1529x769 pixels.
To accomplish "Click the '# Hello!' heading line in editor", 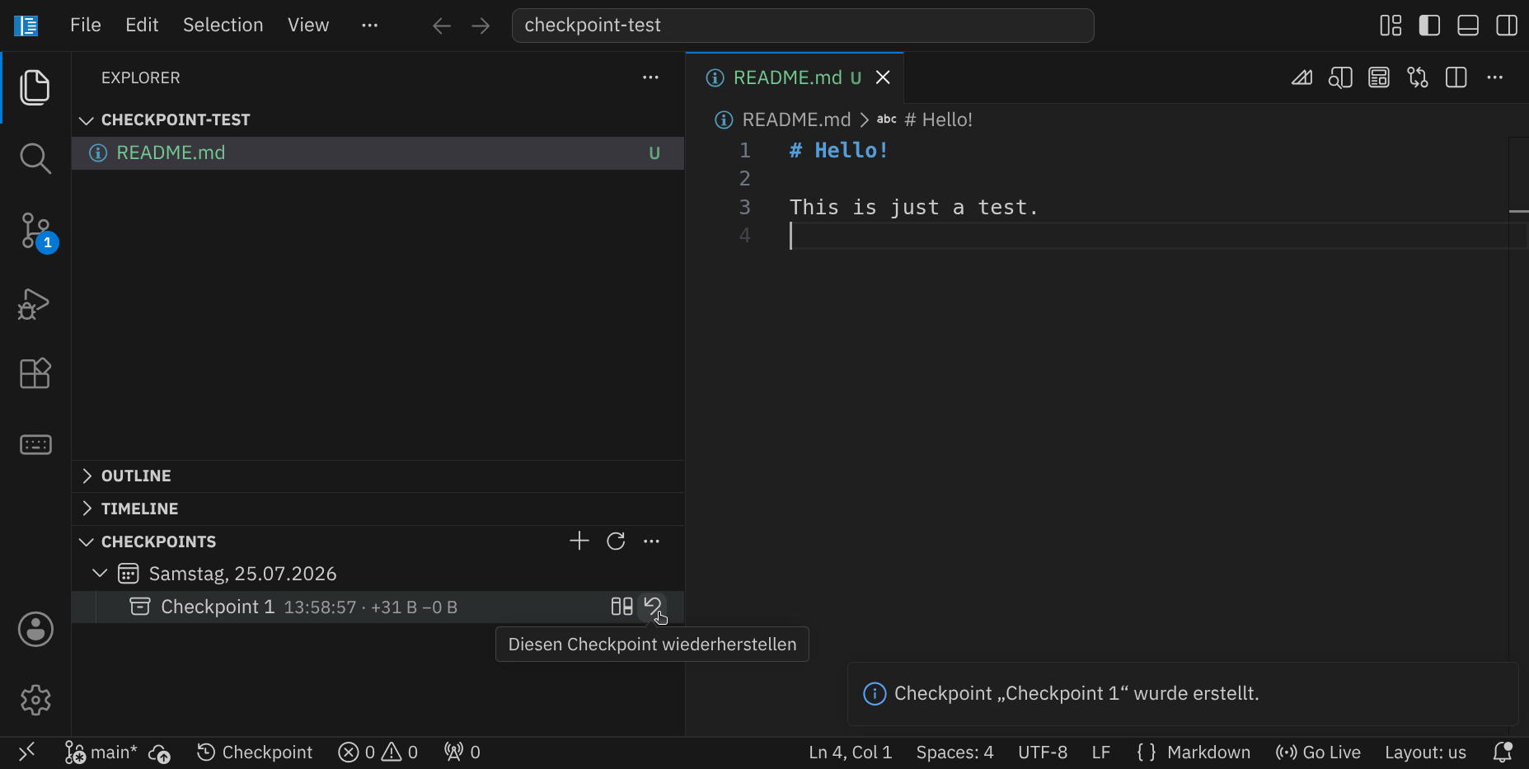I will [838, 151].
